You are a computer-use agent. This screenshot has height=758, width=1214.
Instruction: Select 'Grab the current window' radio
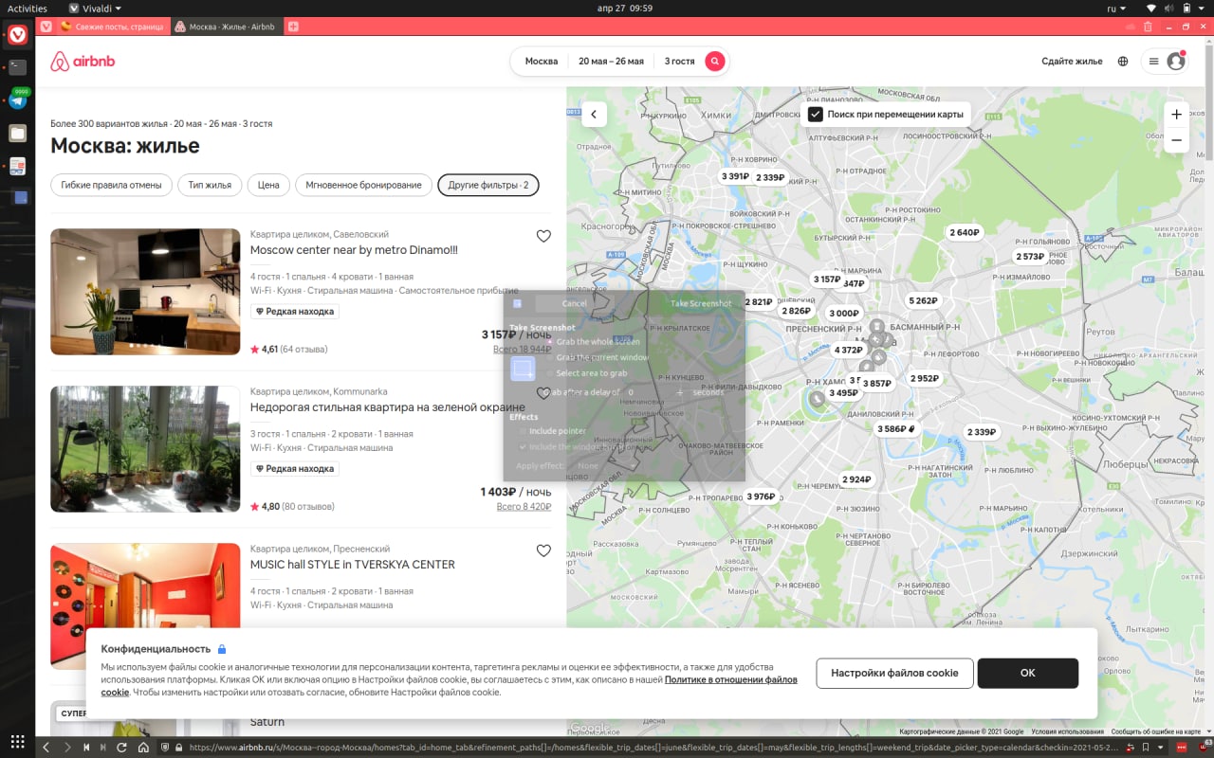point(550,358)
